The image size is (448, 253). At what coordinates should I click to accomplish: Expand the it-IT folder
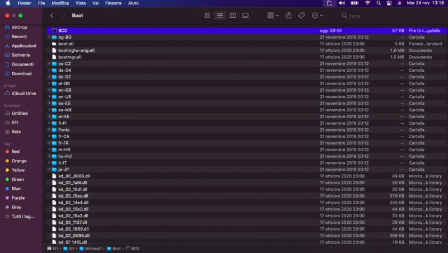pos(49,163)
